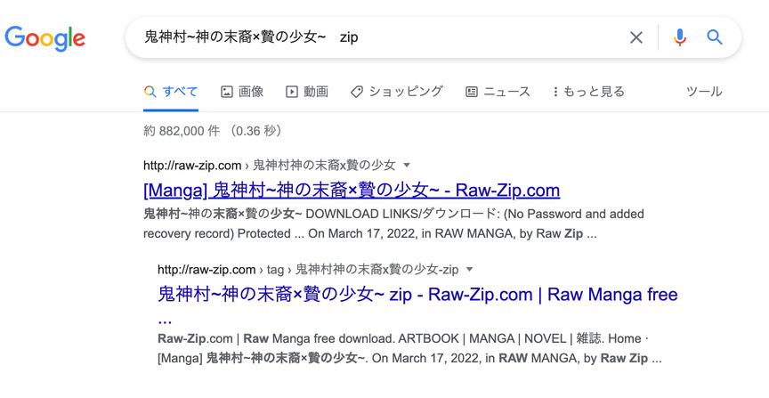Click the 動画 tab play icon
Viewport: 769px width, 398px height.
click(292, 92)
